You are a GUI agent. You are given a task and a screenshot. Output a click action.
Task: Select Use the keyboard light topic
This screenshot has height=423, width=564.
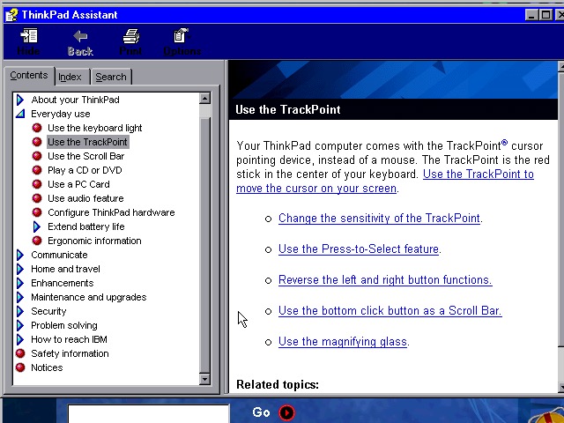pos(95,128)
